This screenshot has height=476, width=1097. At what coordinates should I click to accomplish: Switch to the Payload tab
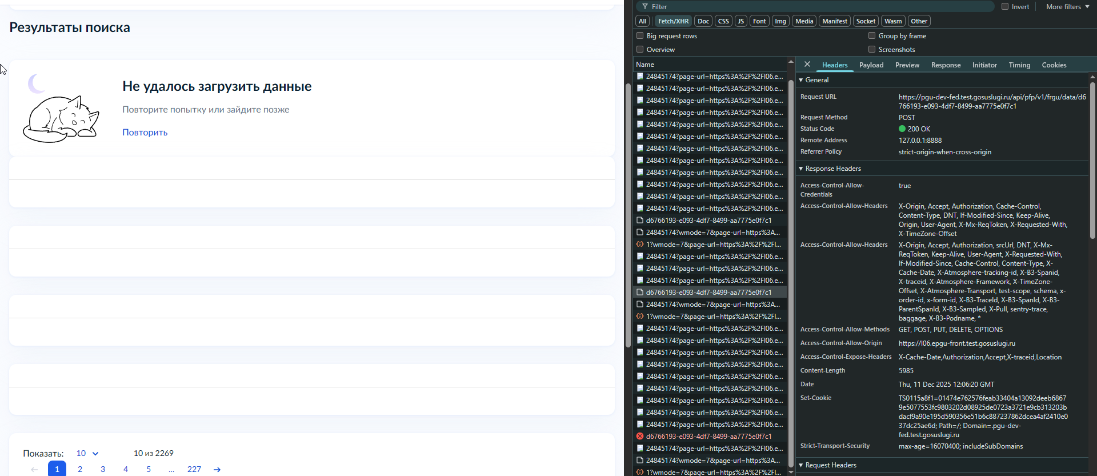[x=871, y=65]
